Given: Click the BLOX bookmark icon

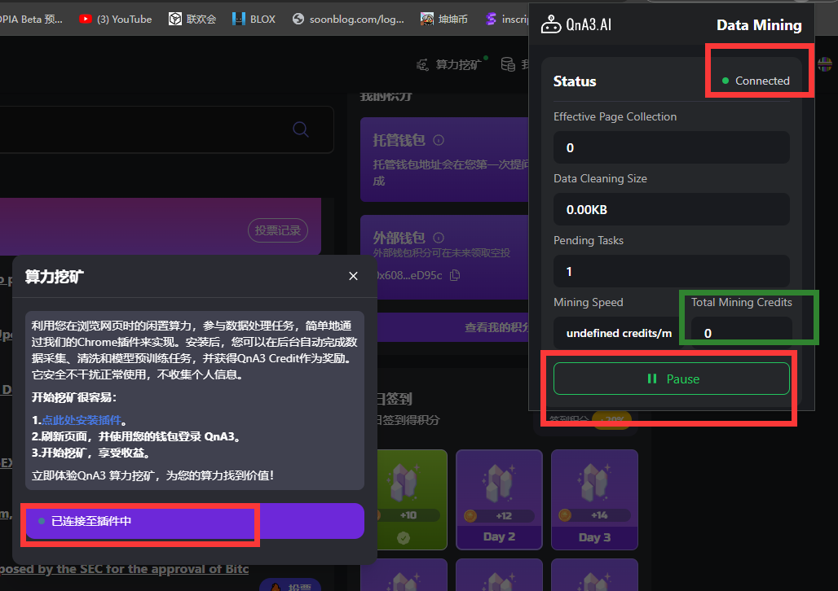Looking at the screenshot, I should [238, 20].
